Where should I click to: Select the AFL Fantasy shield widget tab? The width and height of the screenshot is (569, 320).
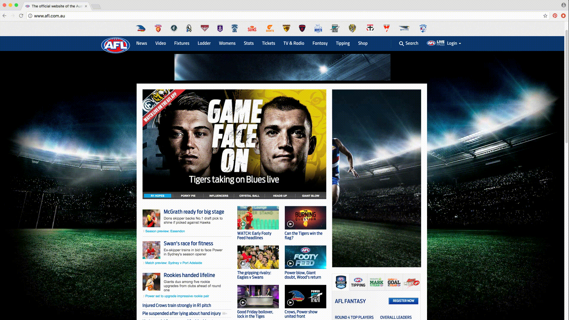[x=341, y=282]
